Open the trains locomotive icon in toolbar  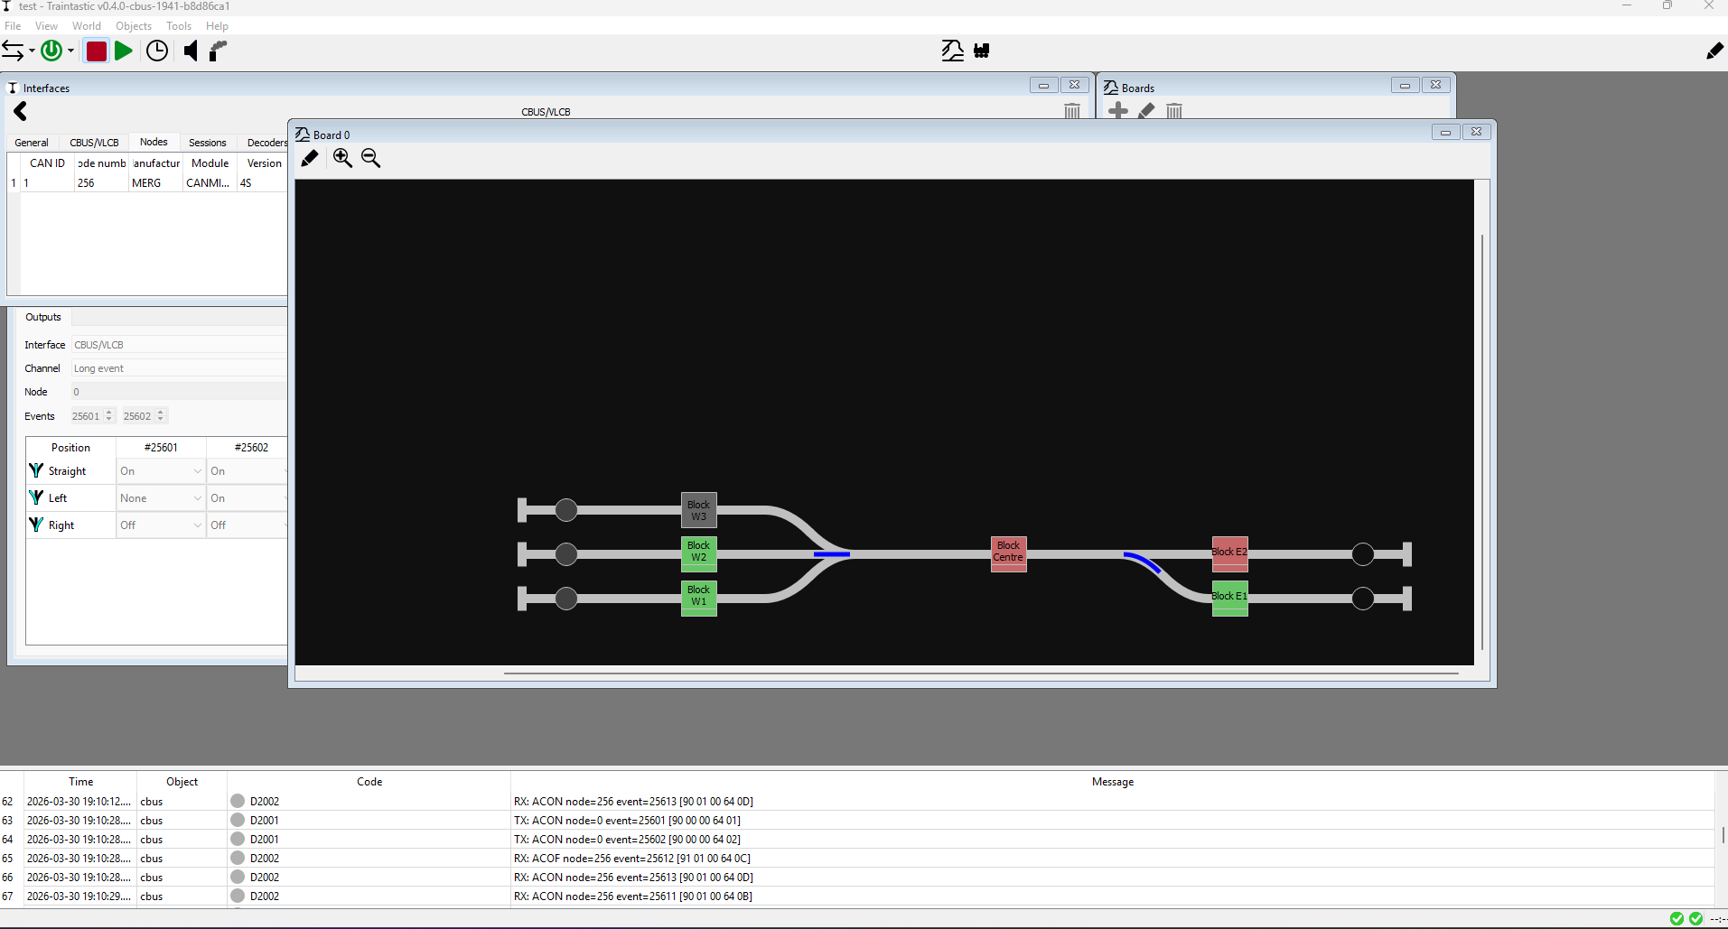tap(982, 51)
